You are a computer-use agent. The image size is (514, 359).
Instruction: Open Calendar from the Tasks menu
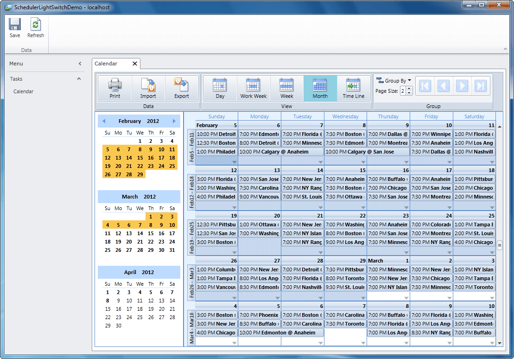23,91
